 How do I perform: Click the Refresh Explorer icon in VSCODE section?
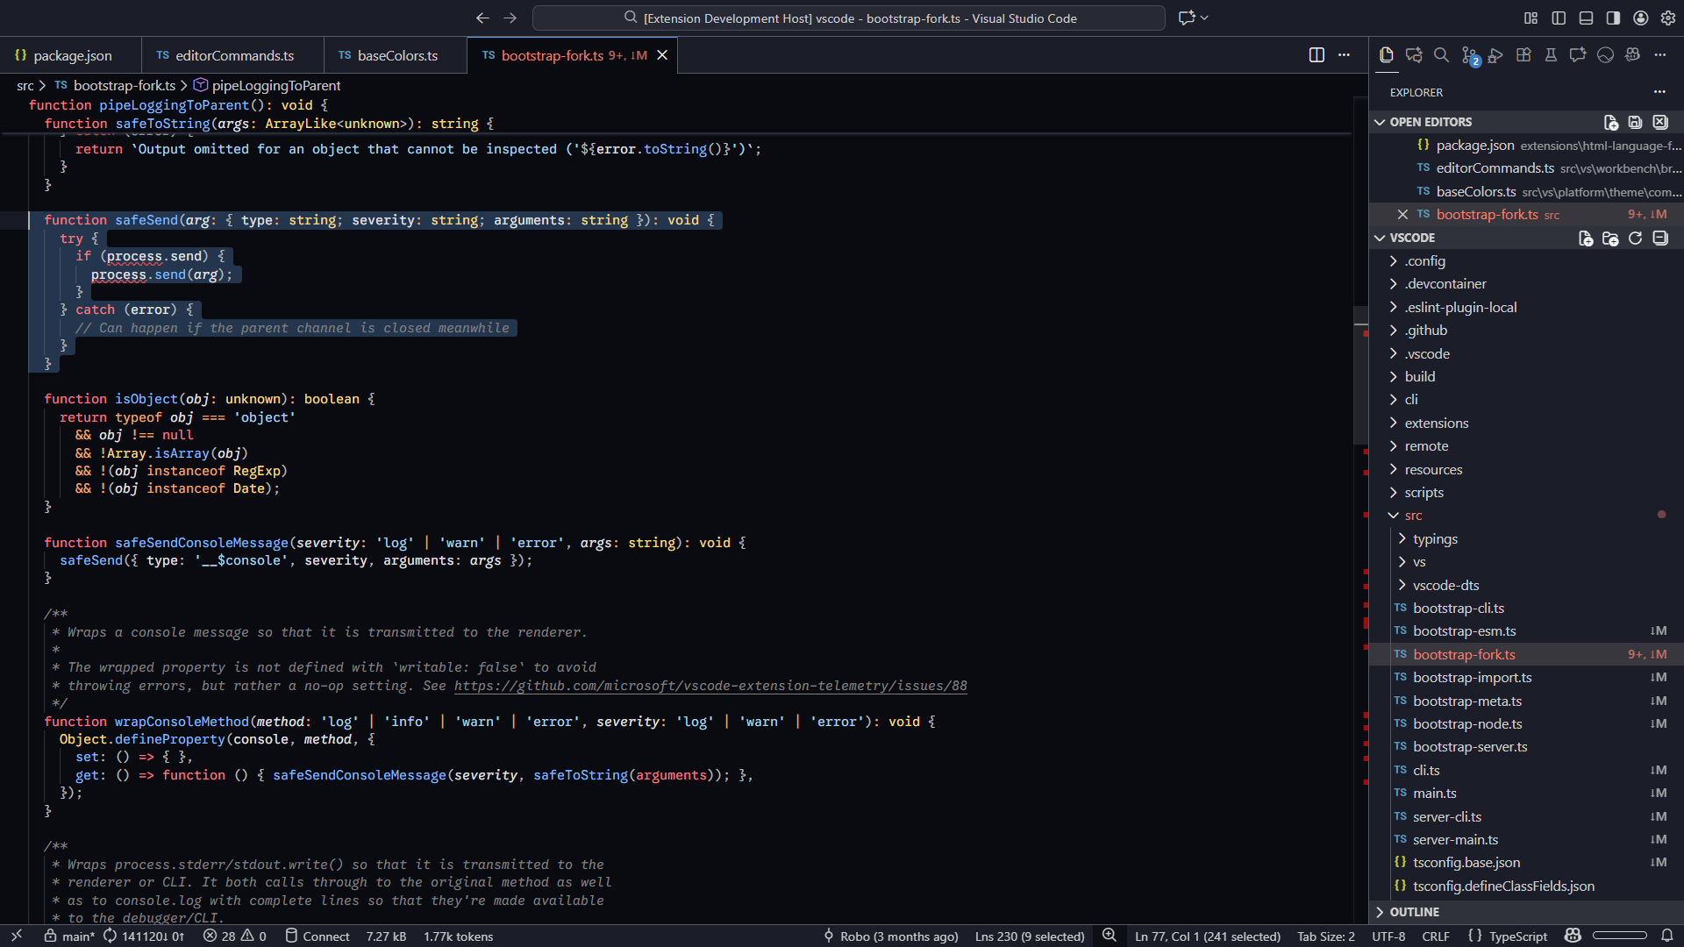(1637, 238)
